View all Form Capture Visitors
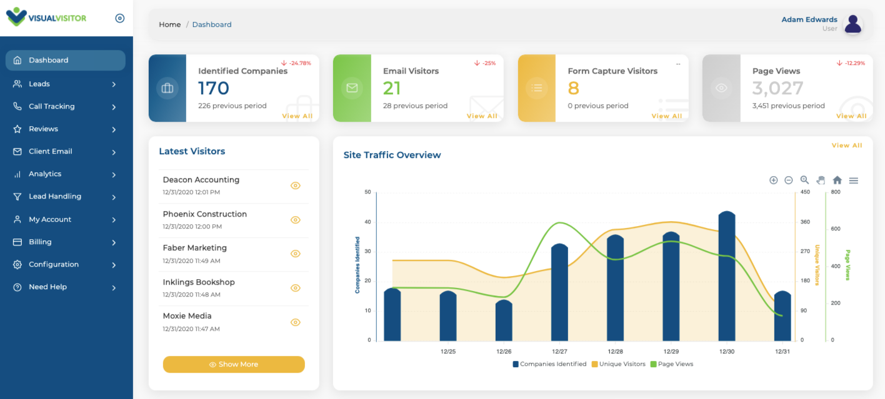885x399 pixels. tap(667, 116)
